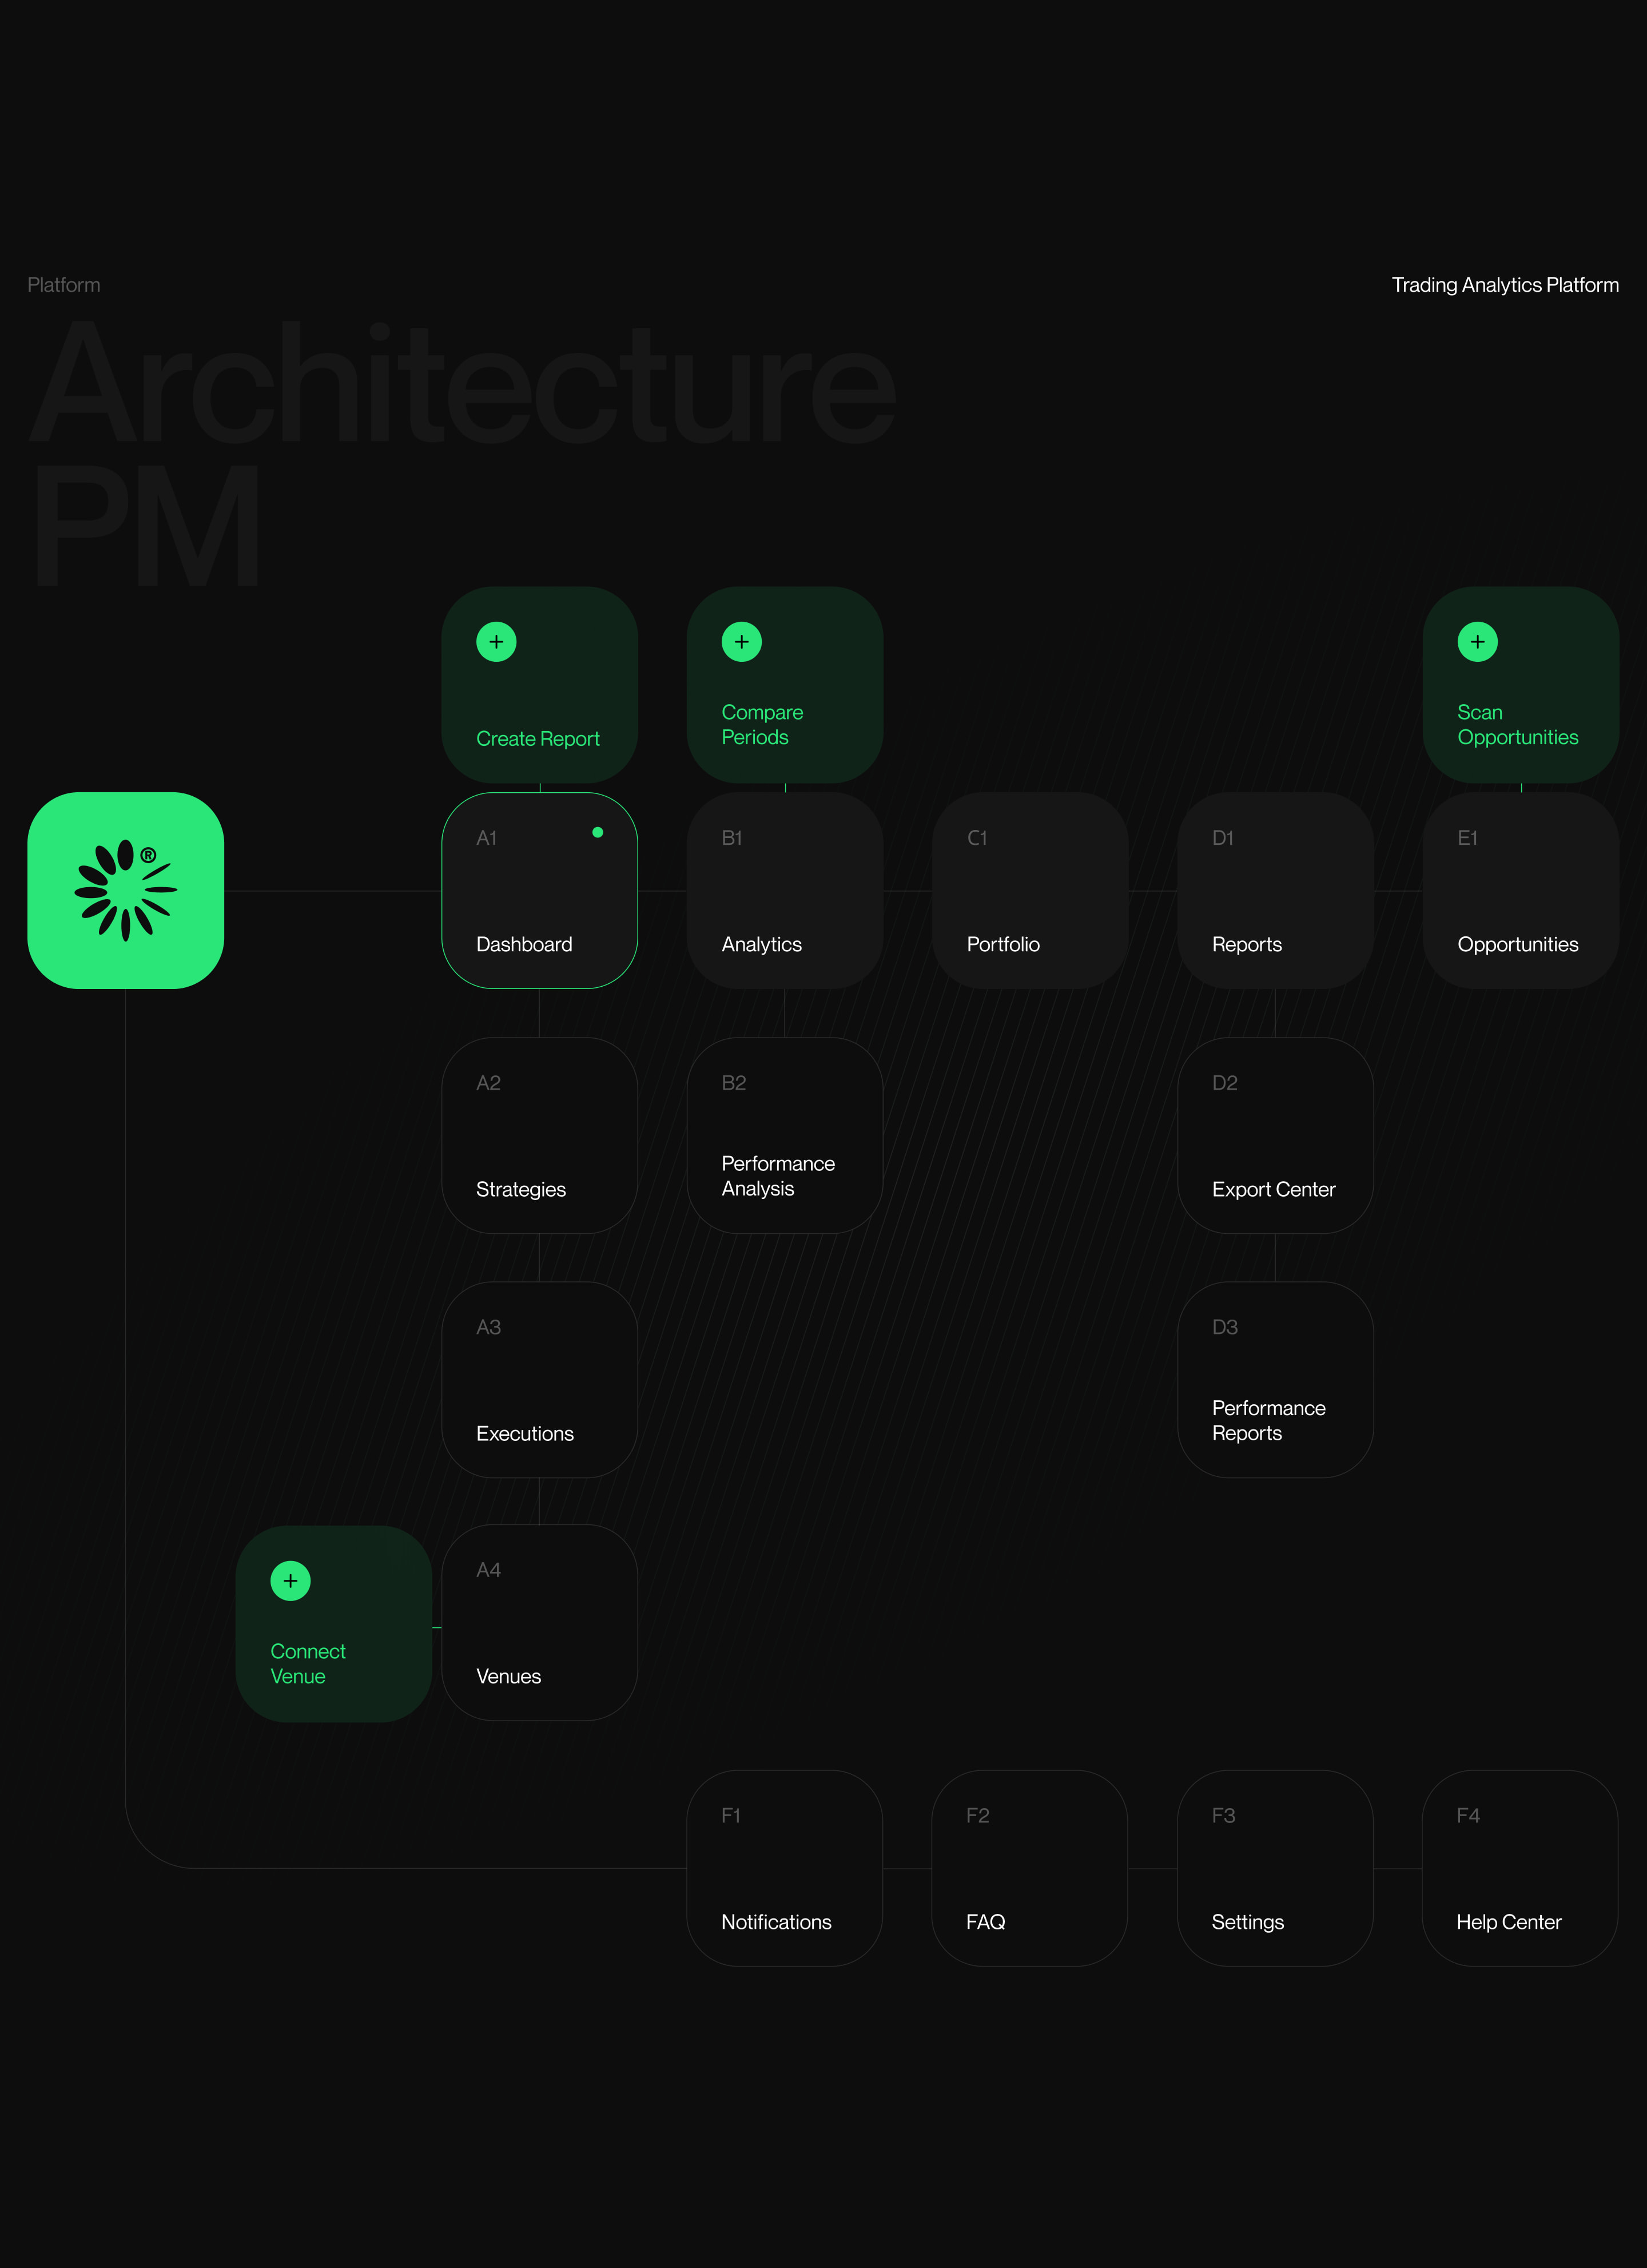Click the D2 code label

[1225, 1083]
